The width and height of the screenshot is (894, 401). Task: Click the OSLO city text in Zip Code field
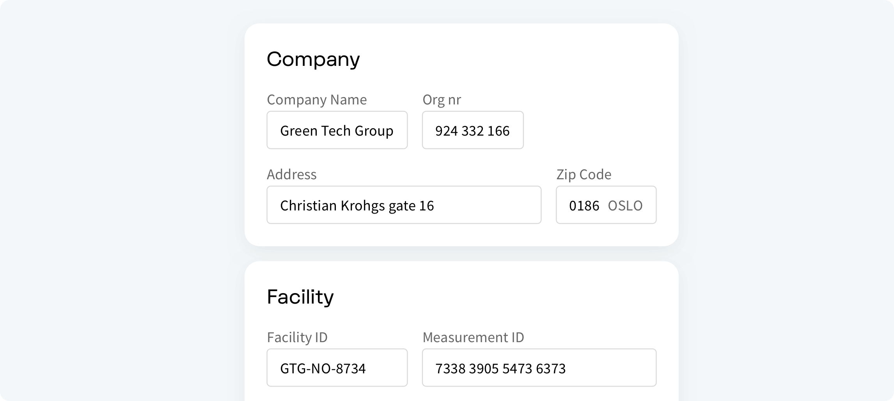[625, 205]
